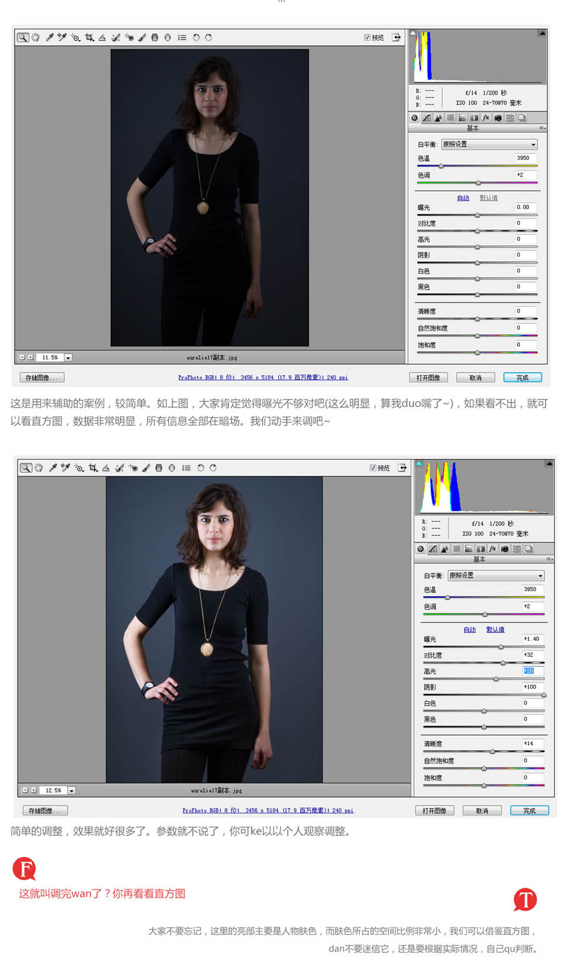Select Zoom tool in lower Camera Raw window

[26, 468]
